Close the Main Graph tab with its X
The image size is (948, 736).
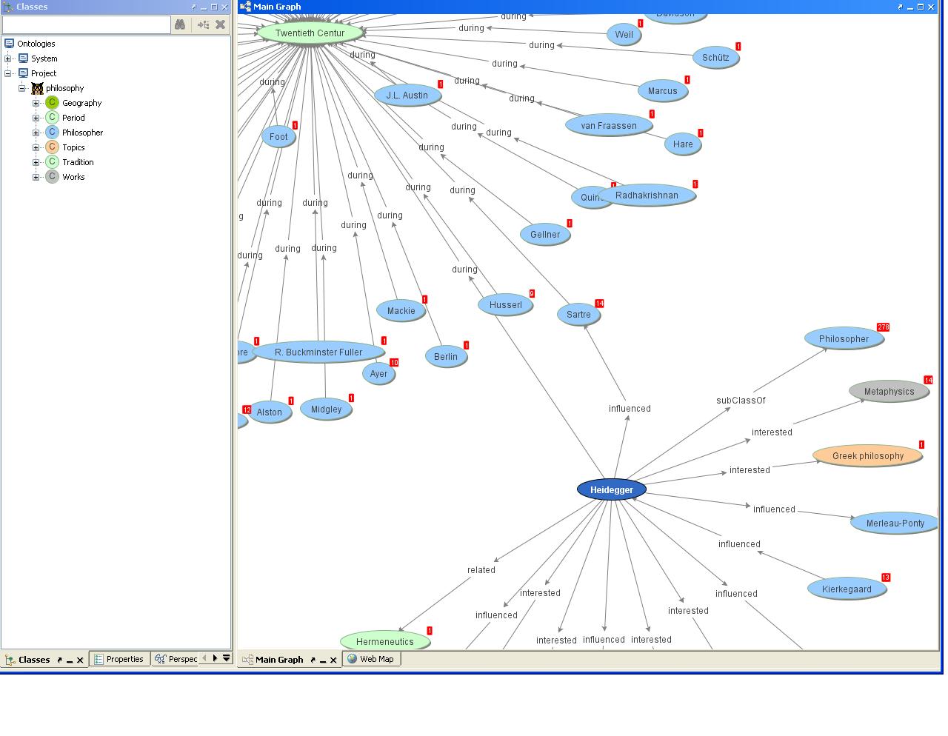pyautogui.click(x=333, y=660)
